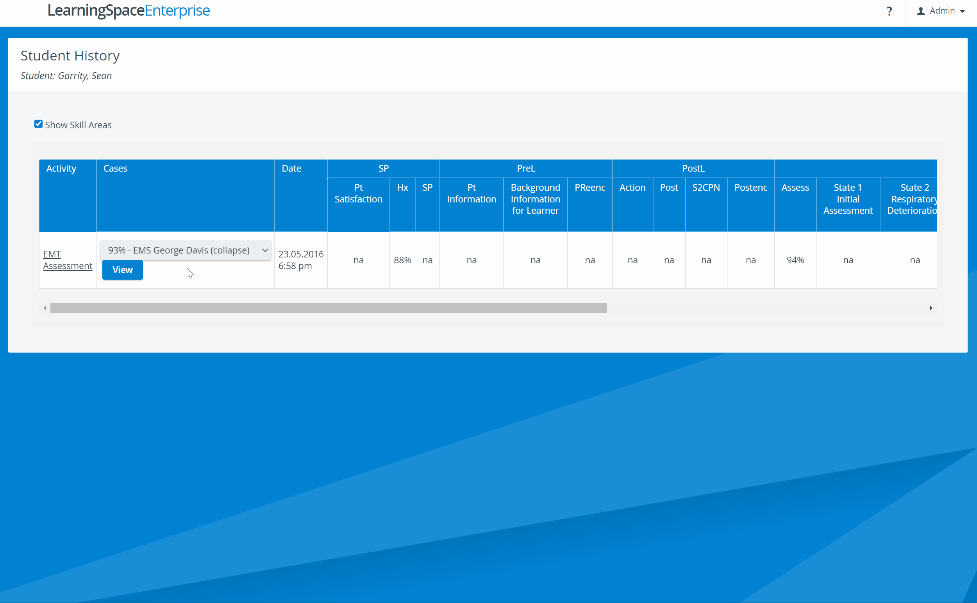The image size is (977, 603).
Task: Click the 94% Assess score cell
Action: (795, 260)
